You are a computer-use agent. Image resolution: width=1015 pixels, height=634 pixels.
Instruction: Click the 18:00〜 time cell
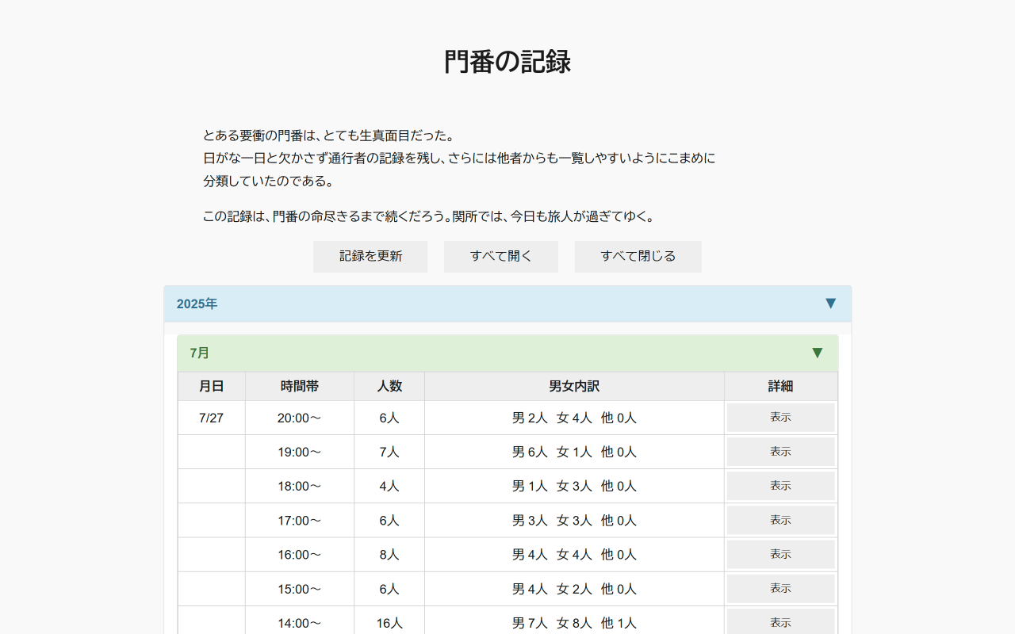pyautogui.click(x=300, y=486)
